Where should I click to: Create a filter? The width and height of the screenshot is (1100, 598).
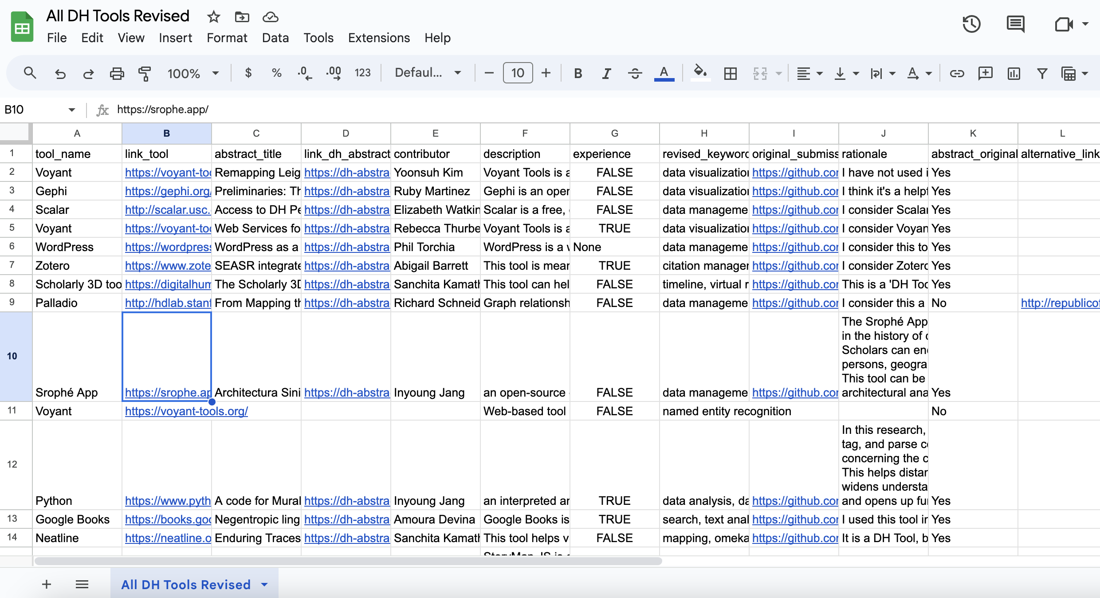(x=1042, y=73)
